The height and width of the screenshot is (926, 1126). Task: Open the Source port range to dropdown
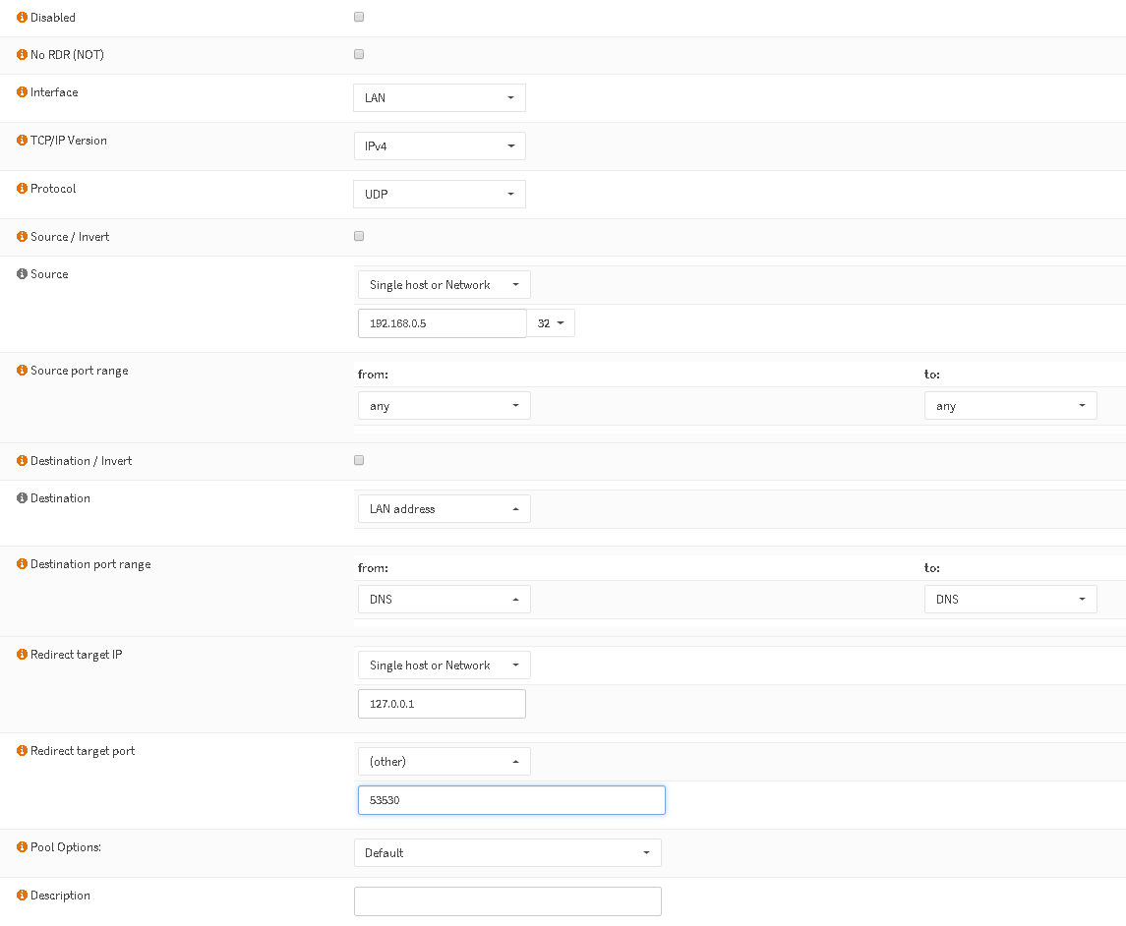tap(1010, 406)
